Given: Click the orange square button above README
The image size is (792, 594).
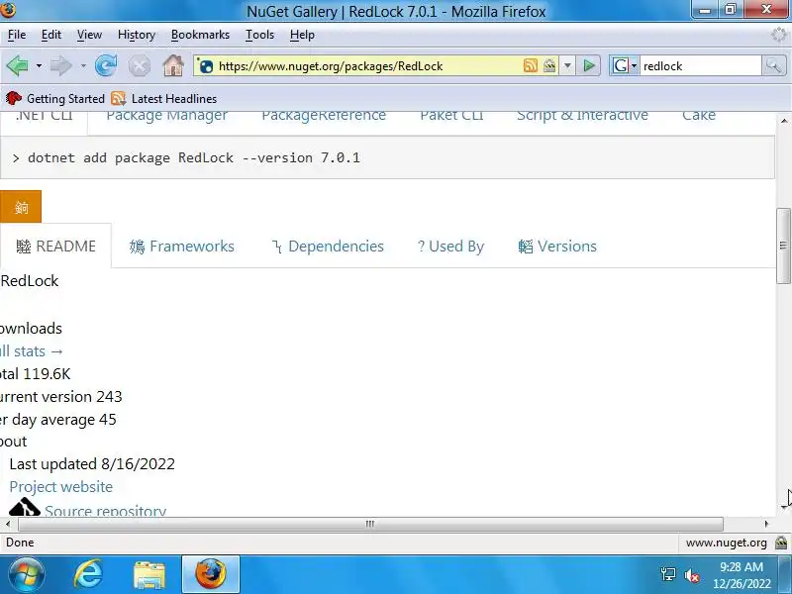Looking at the screenshot, I should click(x=21, y=207).
